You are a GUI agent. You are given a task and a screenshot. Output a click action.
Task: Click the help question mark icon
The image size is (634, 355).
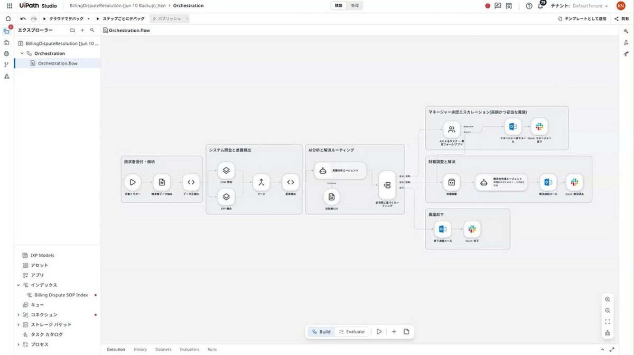tap(529, 6)
